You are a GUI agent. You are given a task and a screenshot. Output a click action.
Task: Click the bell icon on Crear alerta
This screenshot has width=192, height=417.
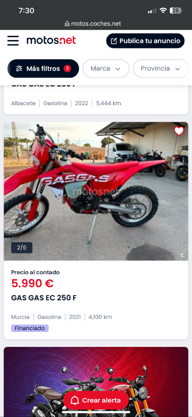click(x=75, y=400)
